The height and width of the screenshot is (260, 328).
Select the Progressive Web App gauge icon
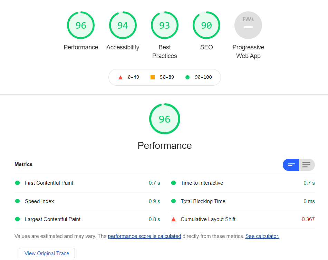point(248,25)
